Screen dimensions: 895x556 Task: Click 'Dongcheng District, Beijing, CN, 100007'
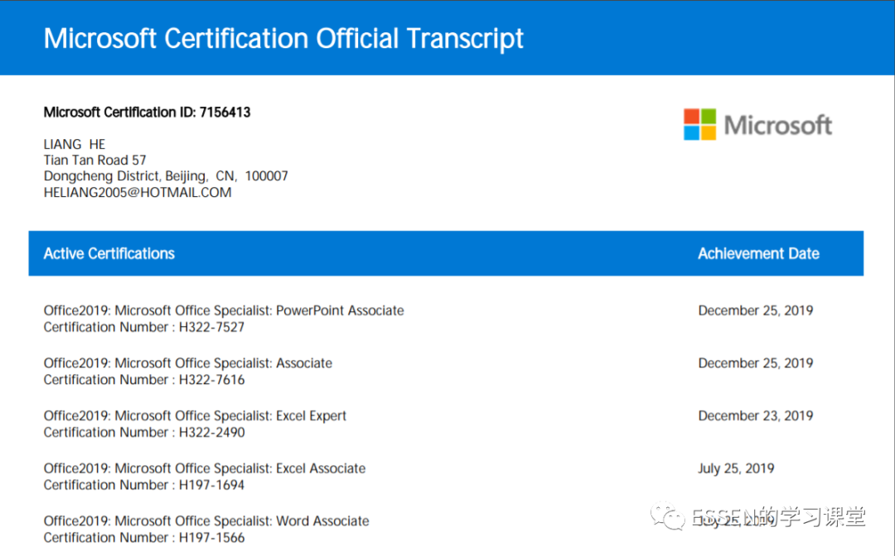(166, 176)
